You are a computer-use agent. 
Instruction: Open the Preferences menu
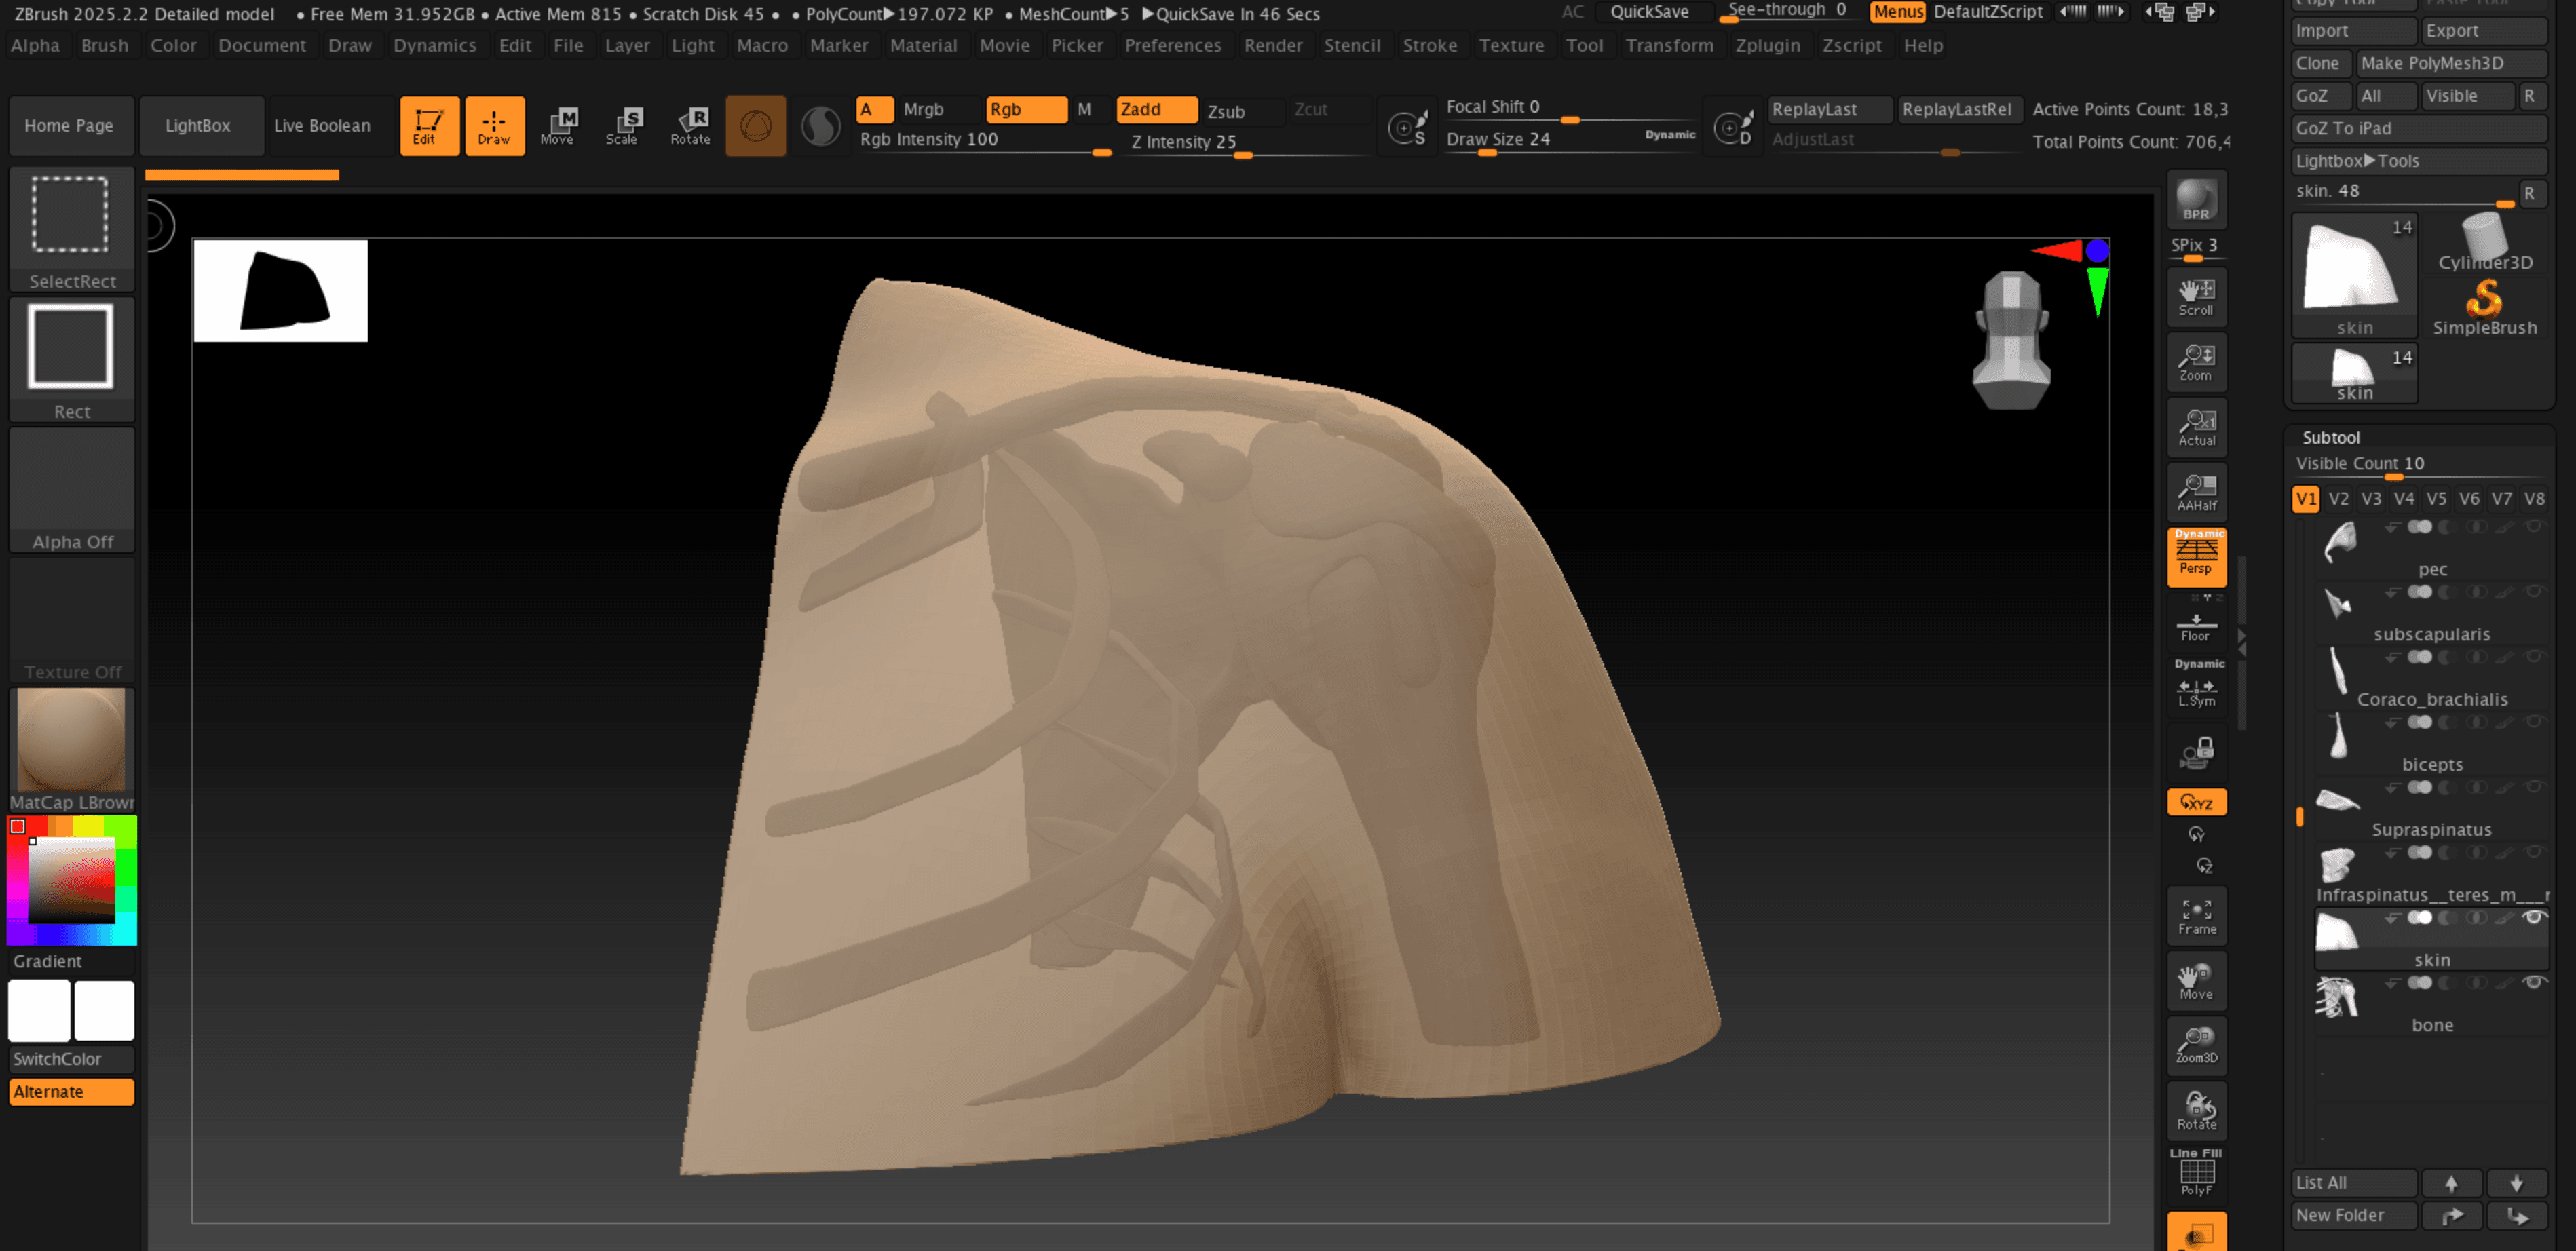tap(1172, 45)
